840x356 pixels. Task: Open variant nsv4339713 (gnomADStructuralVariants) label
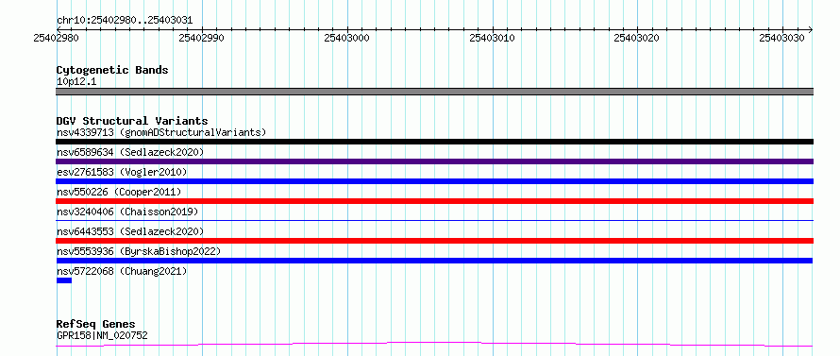(x=161, y=132)
